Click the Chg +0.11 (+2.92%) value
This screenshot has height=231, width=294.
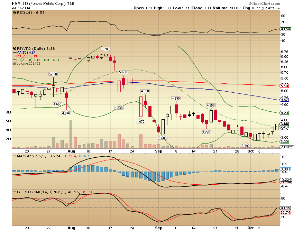pos(259,8)
